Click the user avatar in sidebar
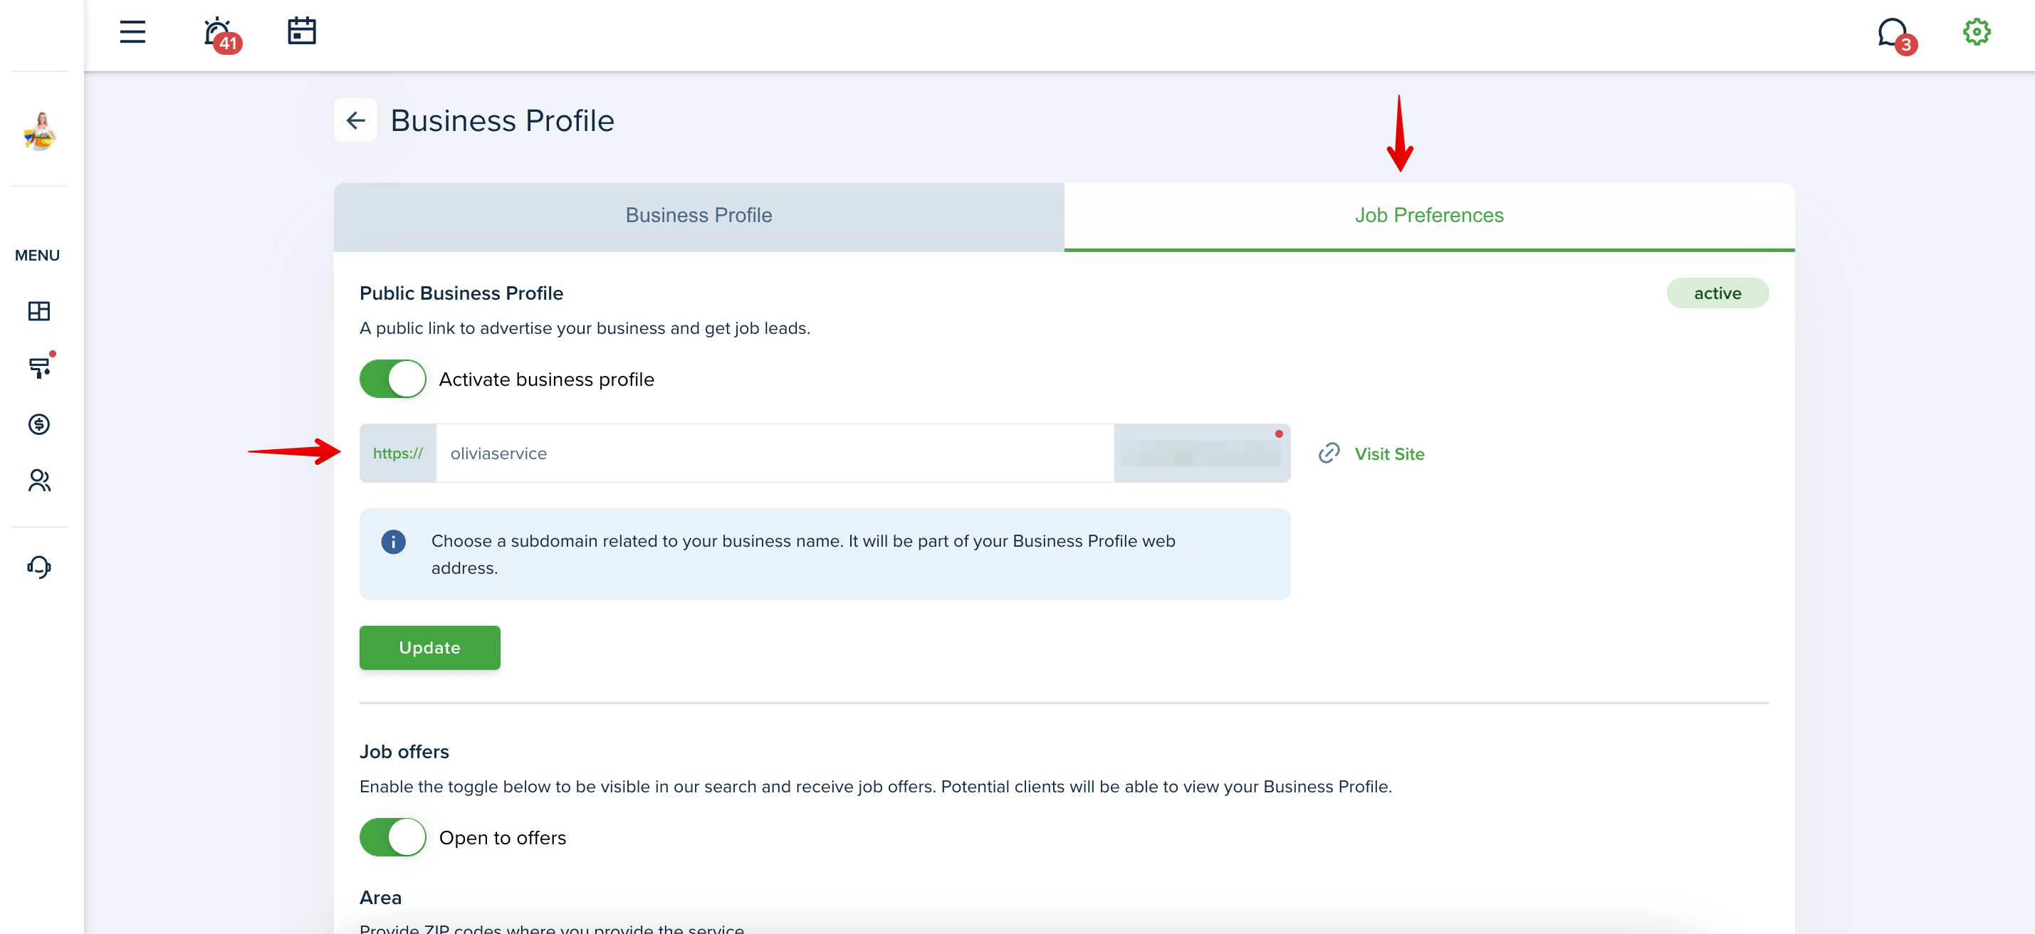Image resolution: width=2035 pixels, height=934 pixels. click(x=39, y=130)
